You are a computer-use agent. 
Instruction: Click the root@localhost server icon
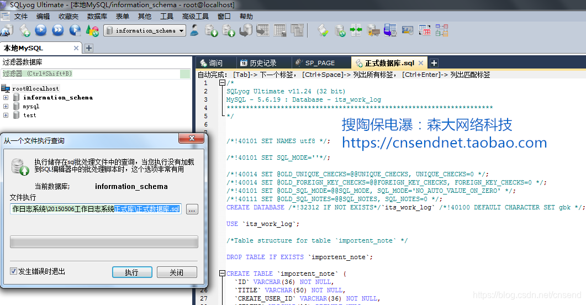click(5, 88)
